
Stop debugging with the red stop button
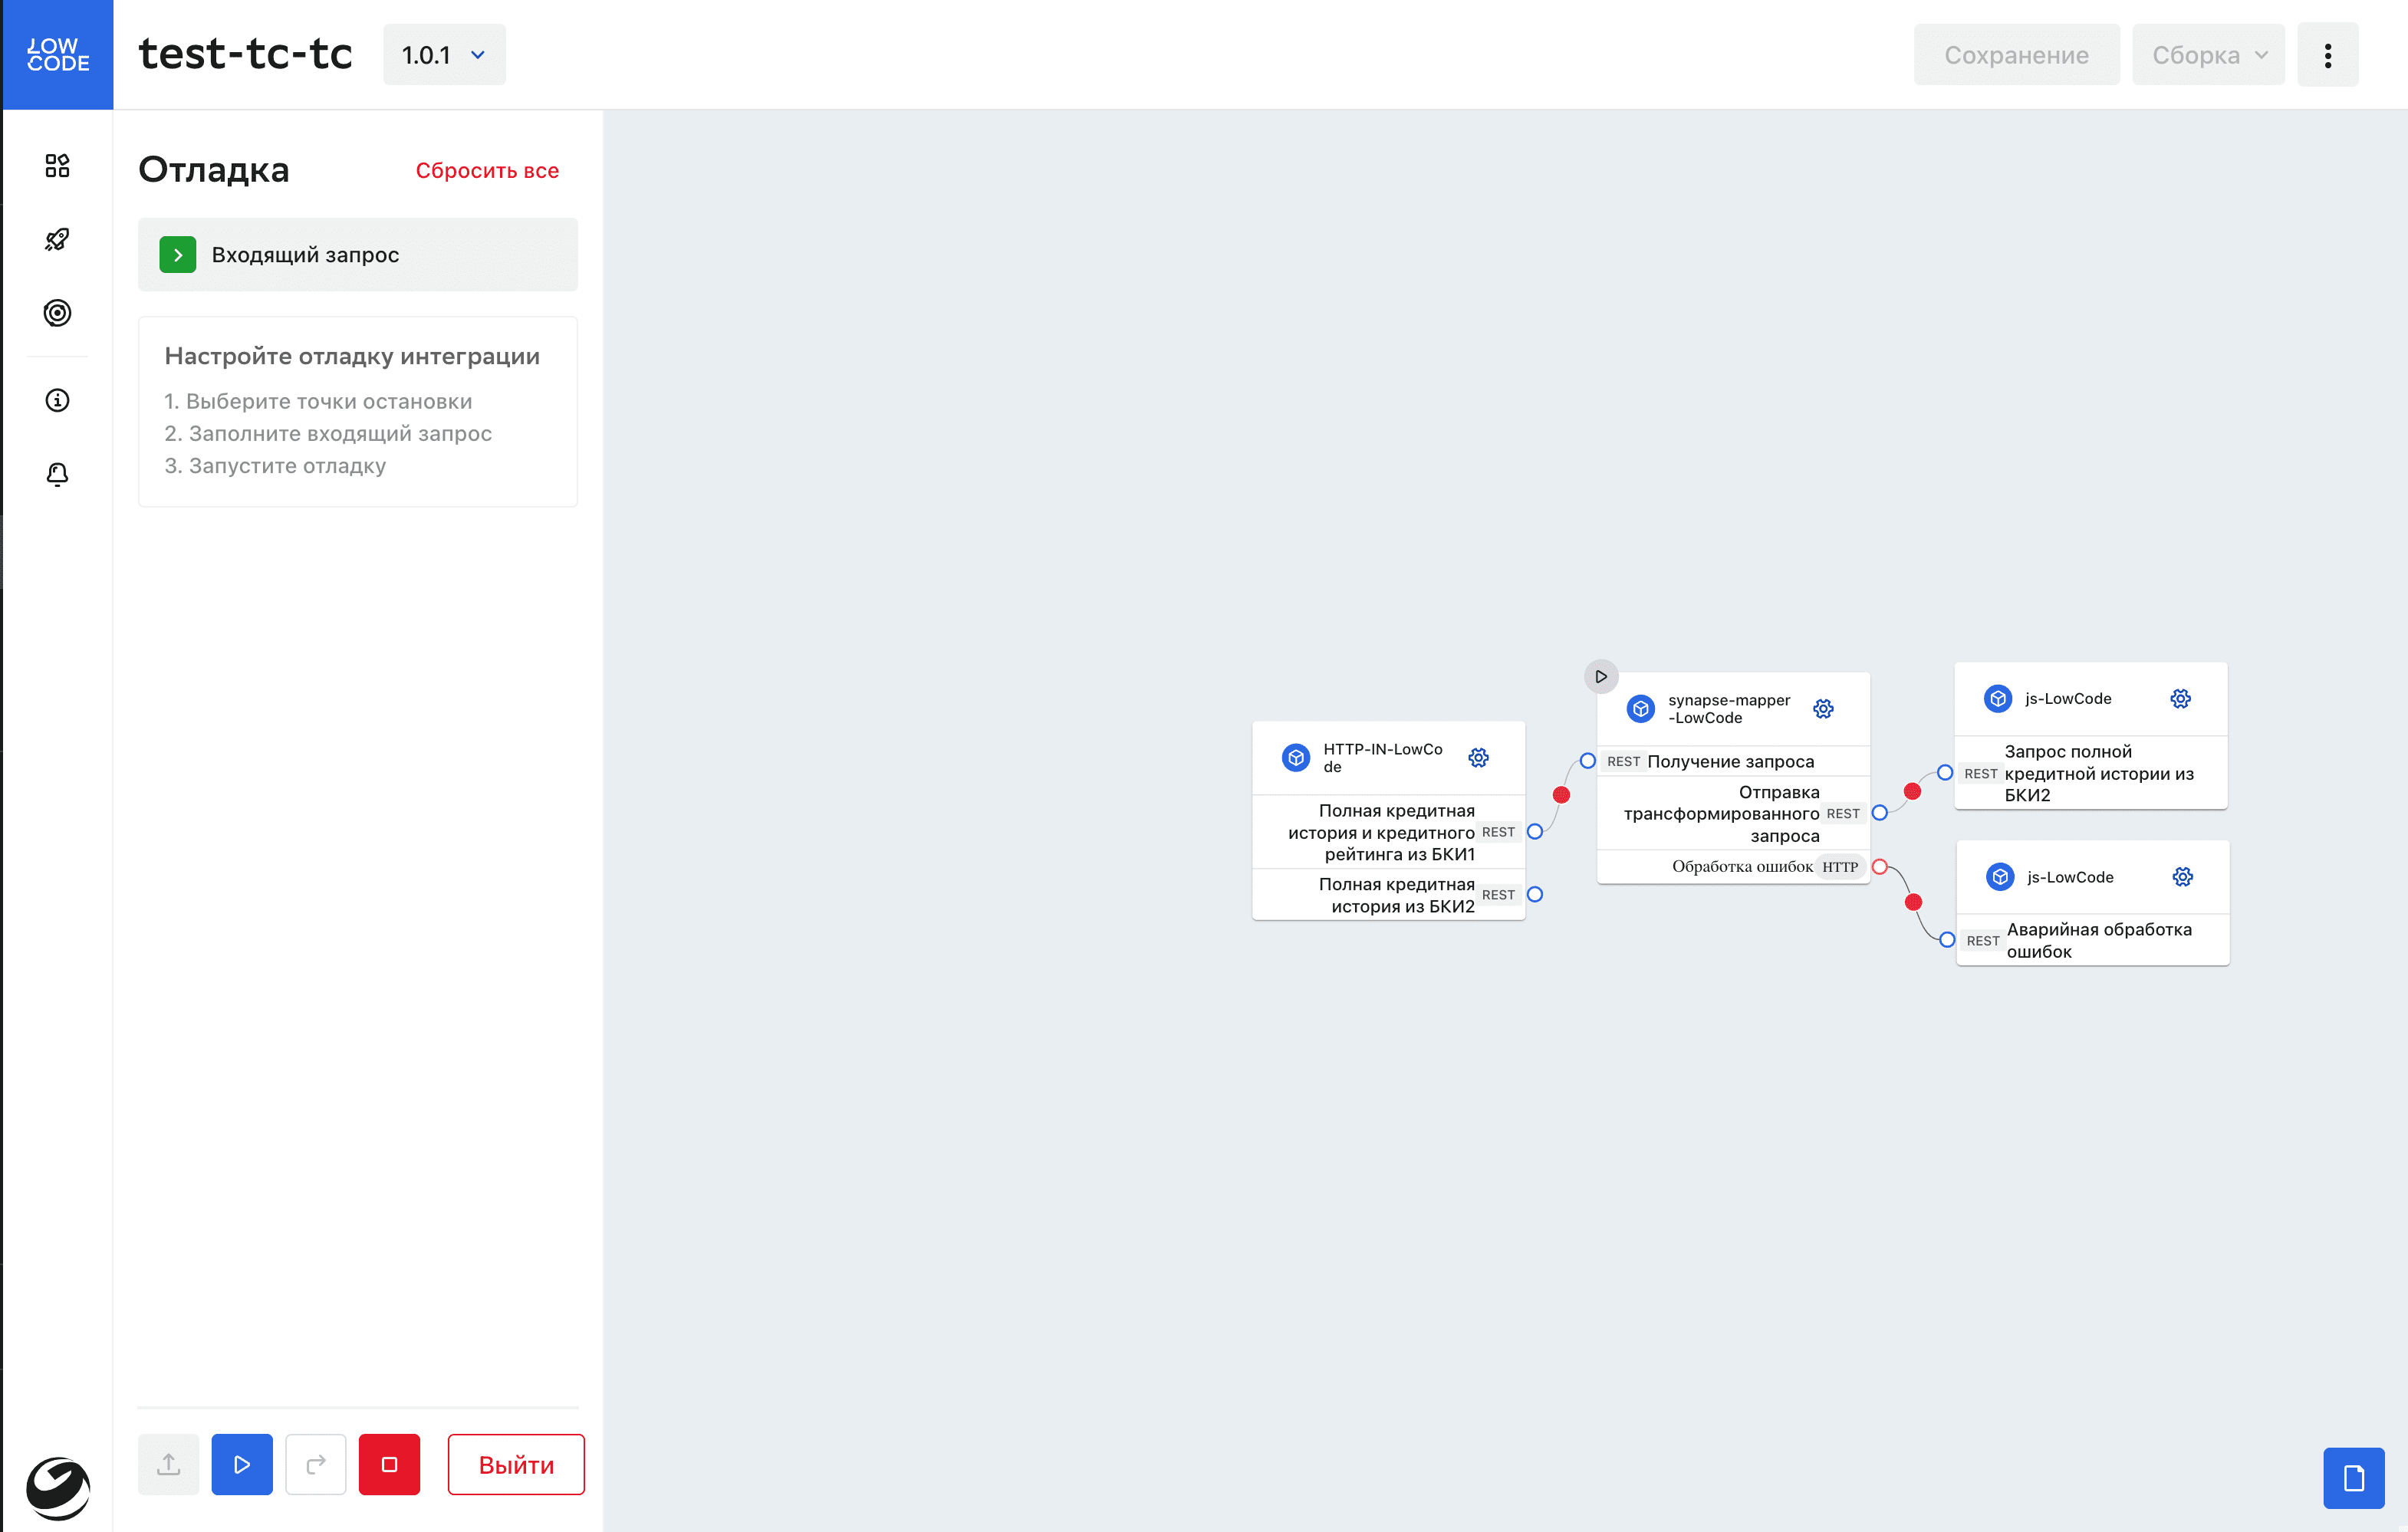coord(389,1464)
